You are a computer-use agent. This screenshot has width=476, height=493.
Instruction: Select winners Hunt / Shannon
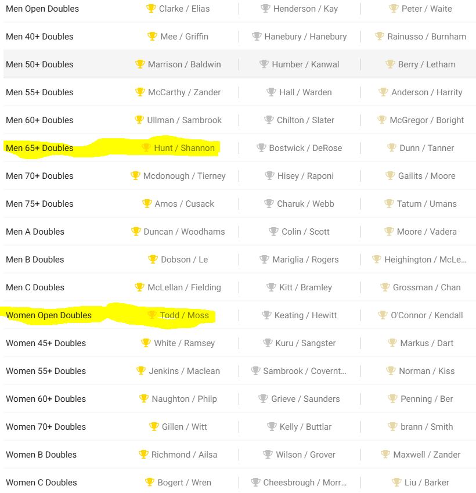[184, 147]
